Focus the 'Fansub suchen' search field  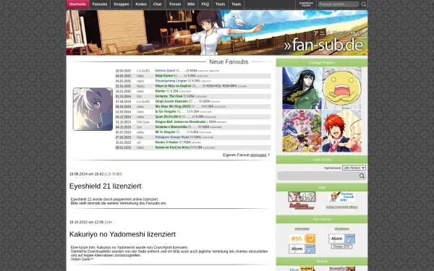click(339, 4)
